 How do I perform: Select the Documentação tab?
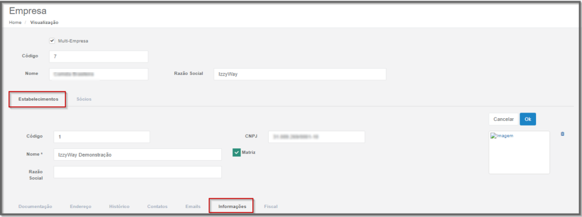coord(35,206)
